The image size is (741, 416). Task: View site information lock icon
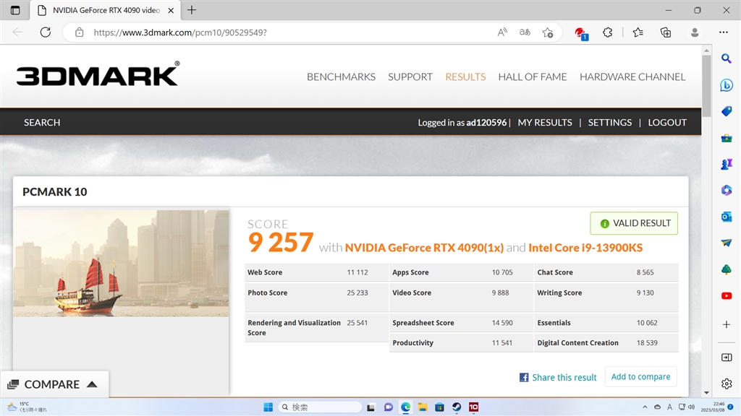tap(80, 32)
